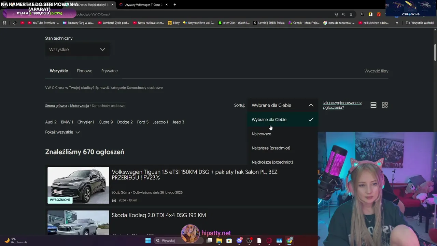Open resource monitor app in taskbar
The height and width of the screenshot is (246, 437).
pyautogui.click(x=279, y=241)
